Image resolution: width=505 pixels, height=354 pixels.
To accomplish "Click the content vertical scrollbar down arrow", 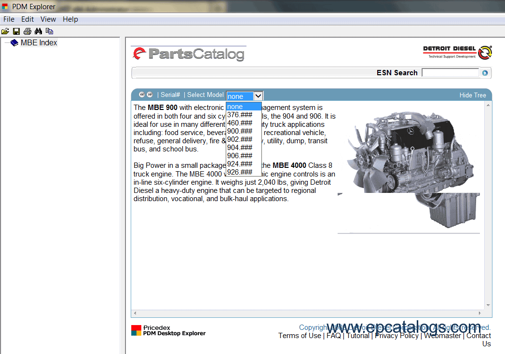I will (x=488, y=305).
